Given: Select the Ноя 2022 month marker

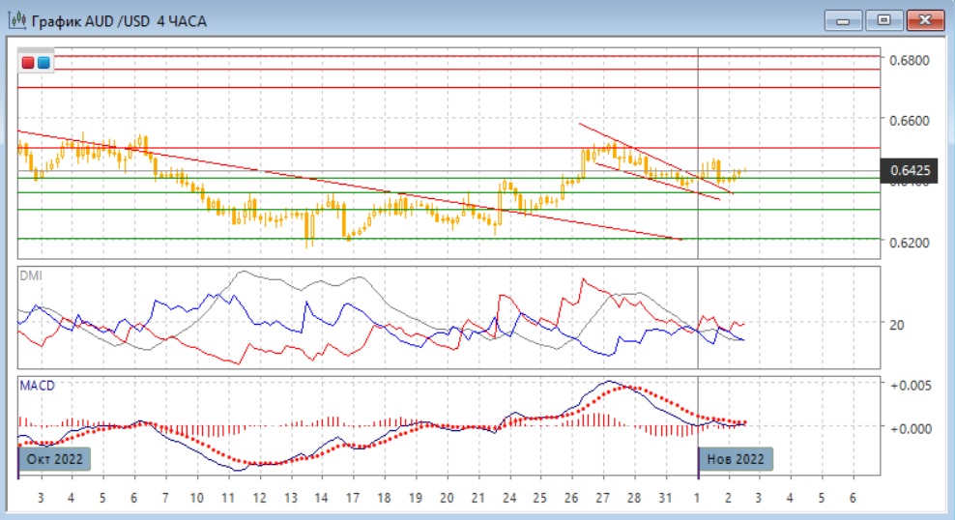Looking at the screenshot, I should tap(736, 458).
